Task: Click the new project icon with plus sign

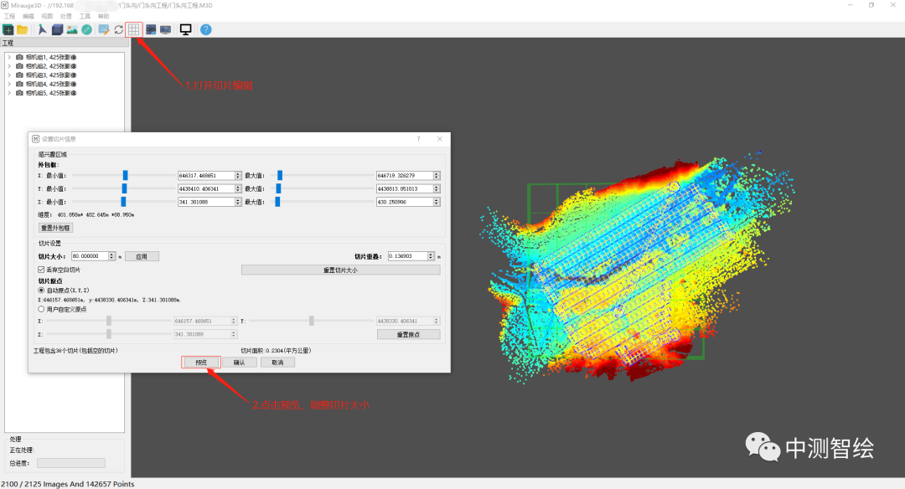Action: click(x=8, y=29)
